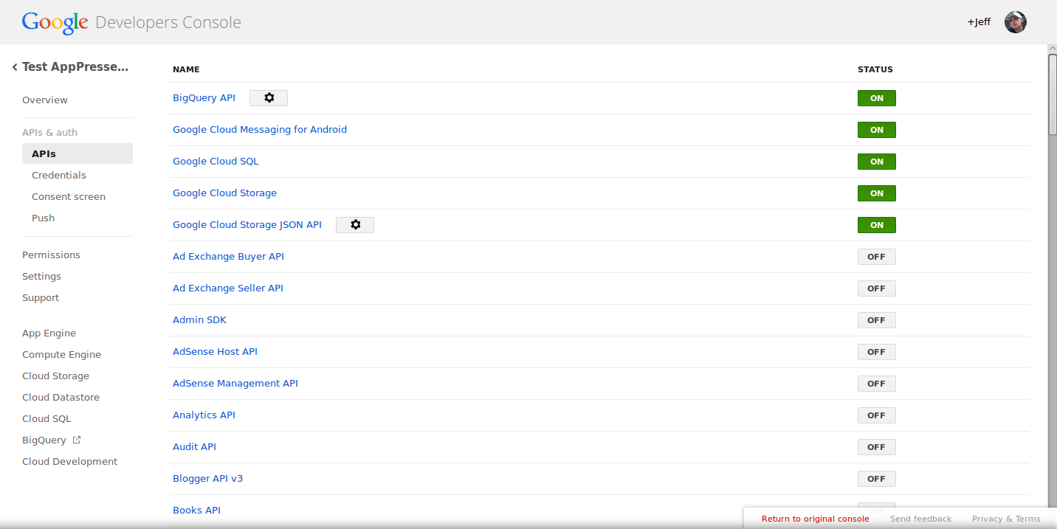The height and width of the screenshot is (529, 1057).
Task: Expand the App Engine sidebar section
Action: click(x=49, y=333)
